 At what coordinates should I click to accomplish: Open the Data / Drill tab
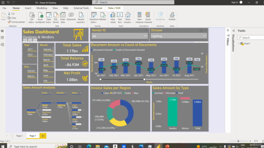tap(114, 8)
